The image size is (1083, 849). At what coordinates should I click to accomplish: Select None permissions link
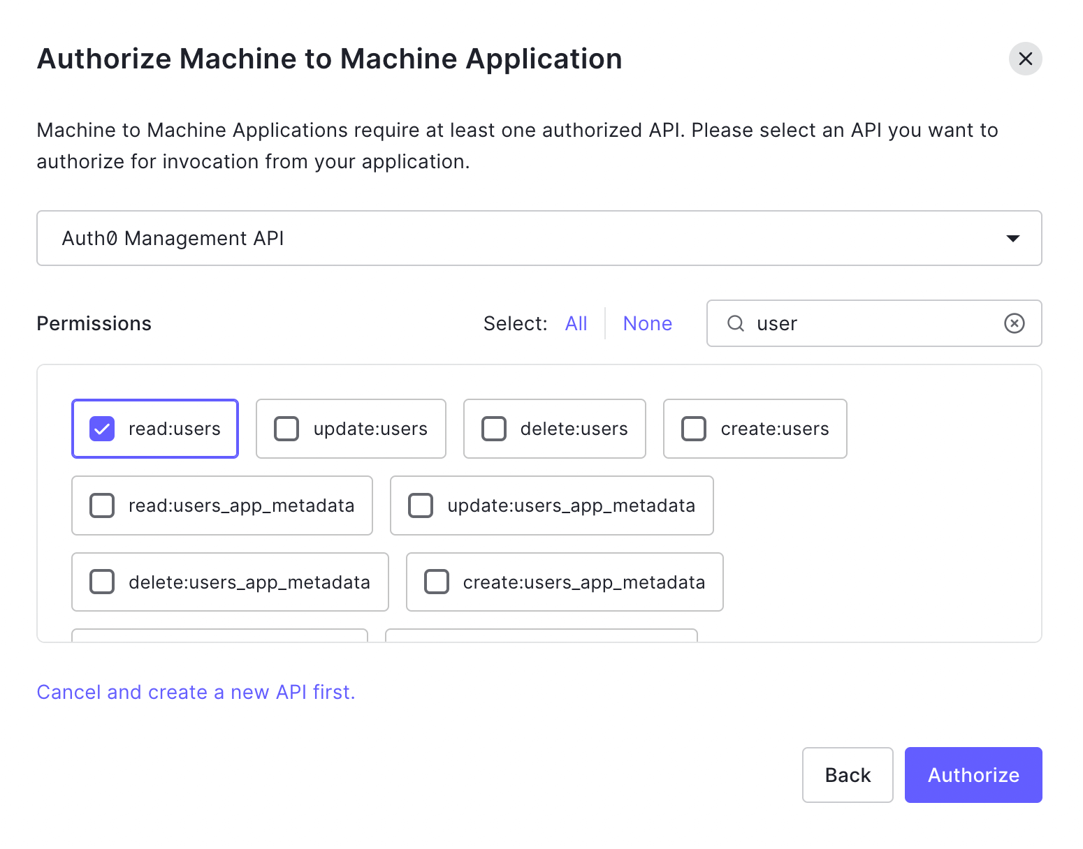(648, 323)
